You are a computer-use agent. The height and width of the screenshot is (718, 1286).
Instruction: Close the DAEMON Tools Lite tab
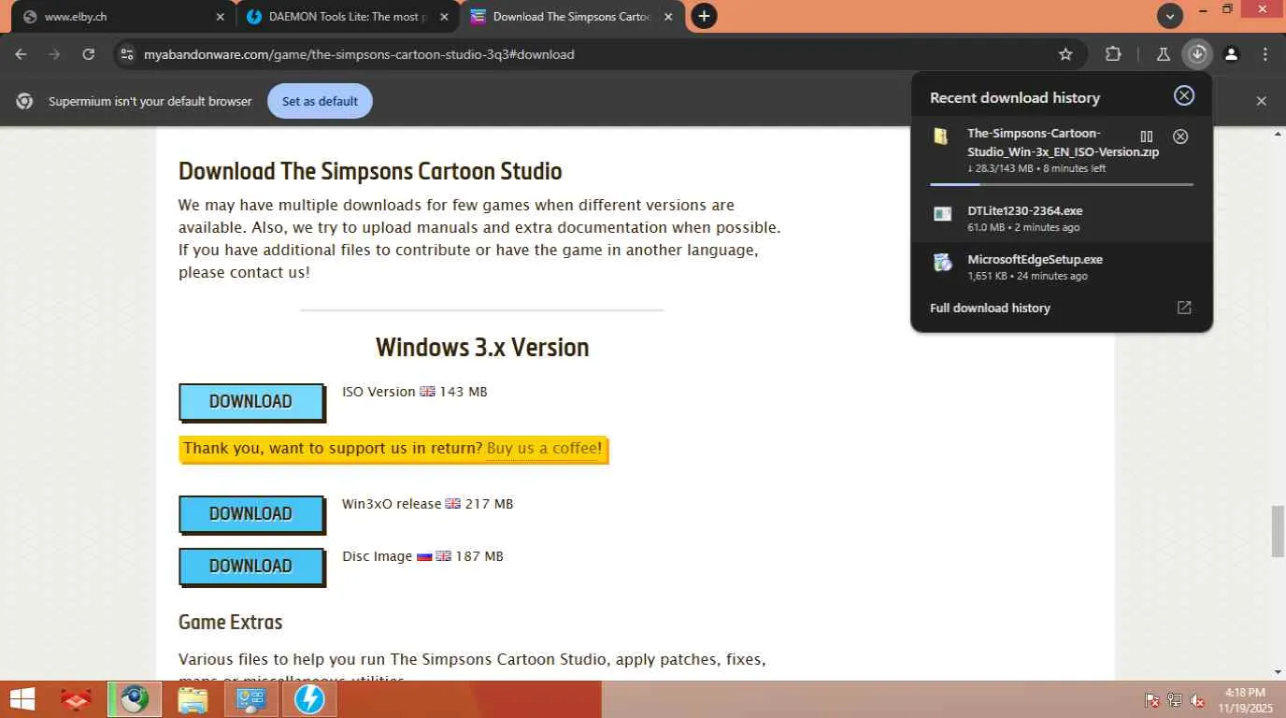[445, 17]
